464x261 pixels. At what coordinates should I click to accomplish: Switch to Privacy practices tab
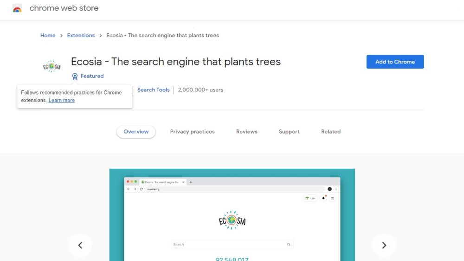click(x=193, y=132)
